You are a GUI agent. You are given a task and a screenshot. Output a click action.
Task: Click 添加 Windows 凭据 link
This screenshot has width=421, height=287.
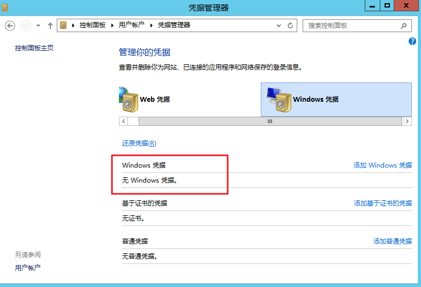[382, 165]
